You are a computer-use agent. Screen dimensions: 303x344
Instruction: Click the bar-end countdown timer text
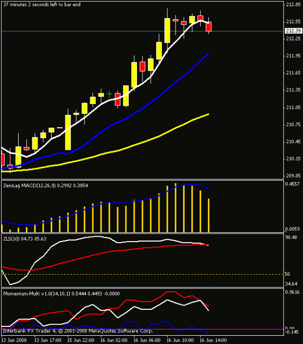coord(42,4)
